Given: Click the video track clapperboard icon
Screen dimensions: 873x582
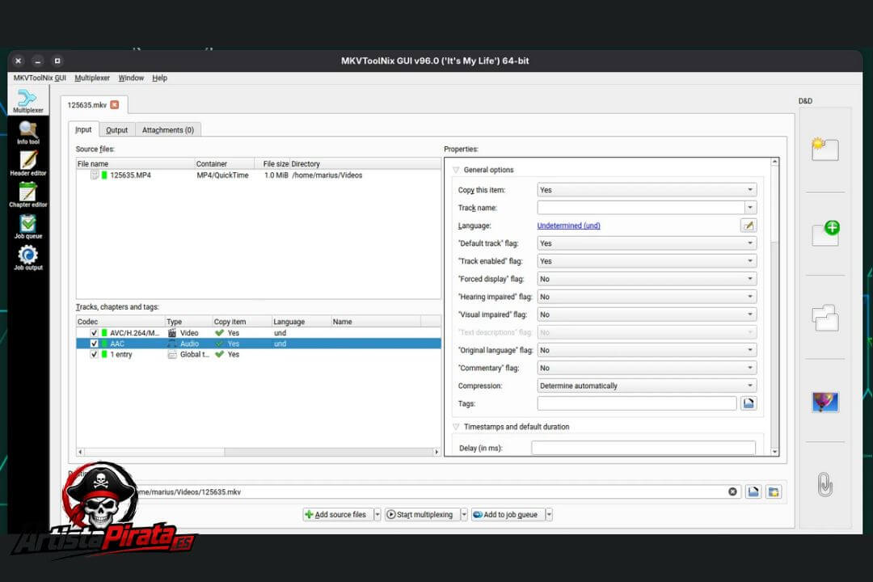Looking at the screenshot, I should [x=172, y=333].
